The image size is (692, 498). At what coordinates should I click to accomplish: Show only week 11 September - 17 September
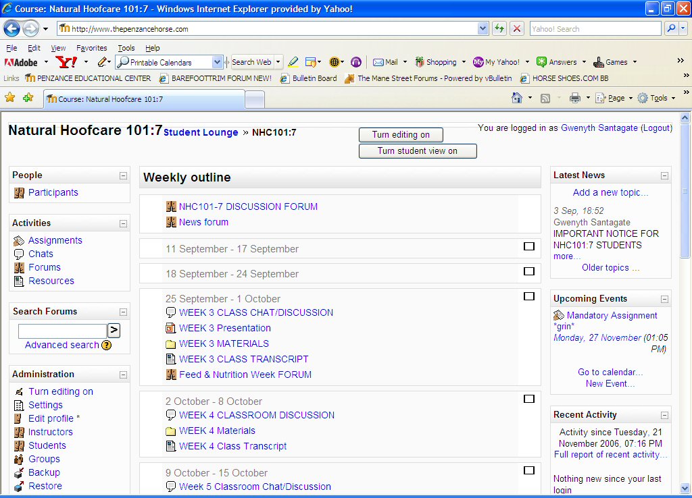(529, 246)
